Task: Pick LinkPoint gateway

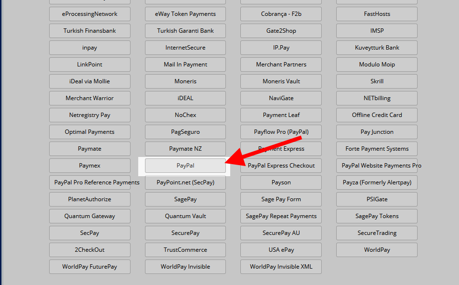Action: (x=90, y=65)
